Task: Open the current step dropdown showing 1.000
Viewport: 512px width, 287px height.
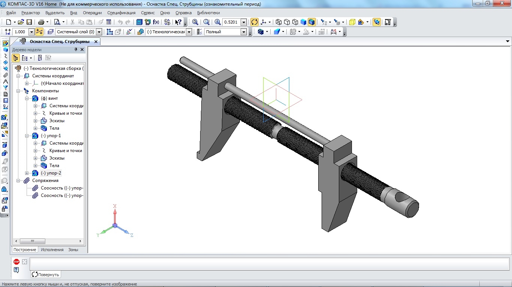Action: [31, 32]
